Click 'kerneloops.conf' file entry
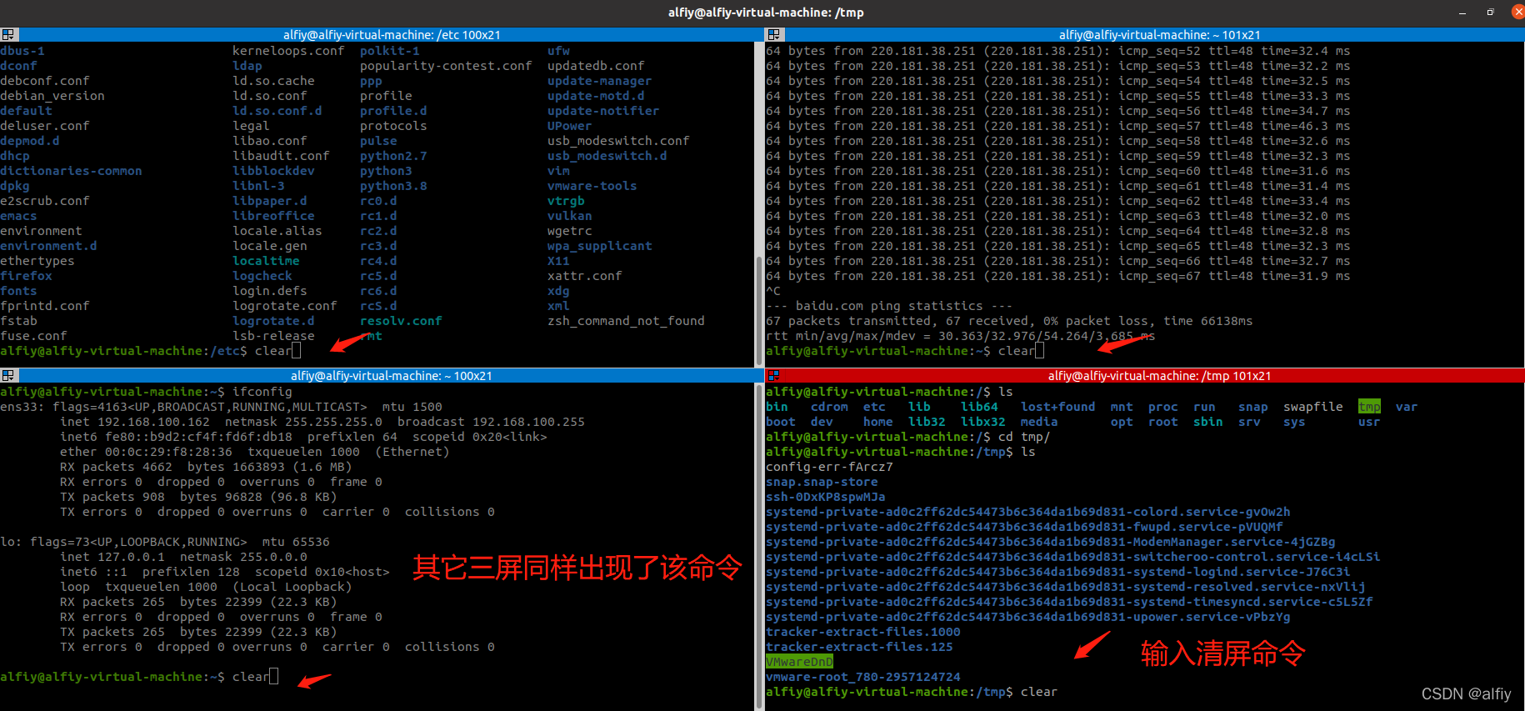 (x=288, y=51)
